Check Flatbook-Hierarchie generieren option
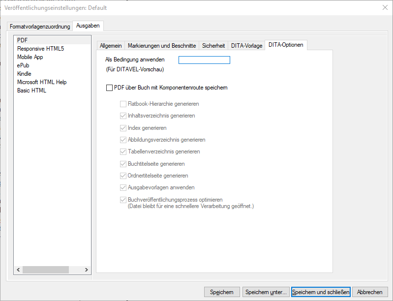This screenshot has height=301, width=393. point(123,104)
